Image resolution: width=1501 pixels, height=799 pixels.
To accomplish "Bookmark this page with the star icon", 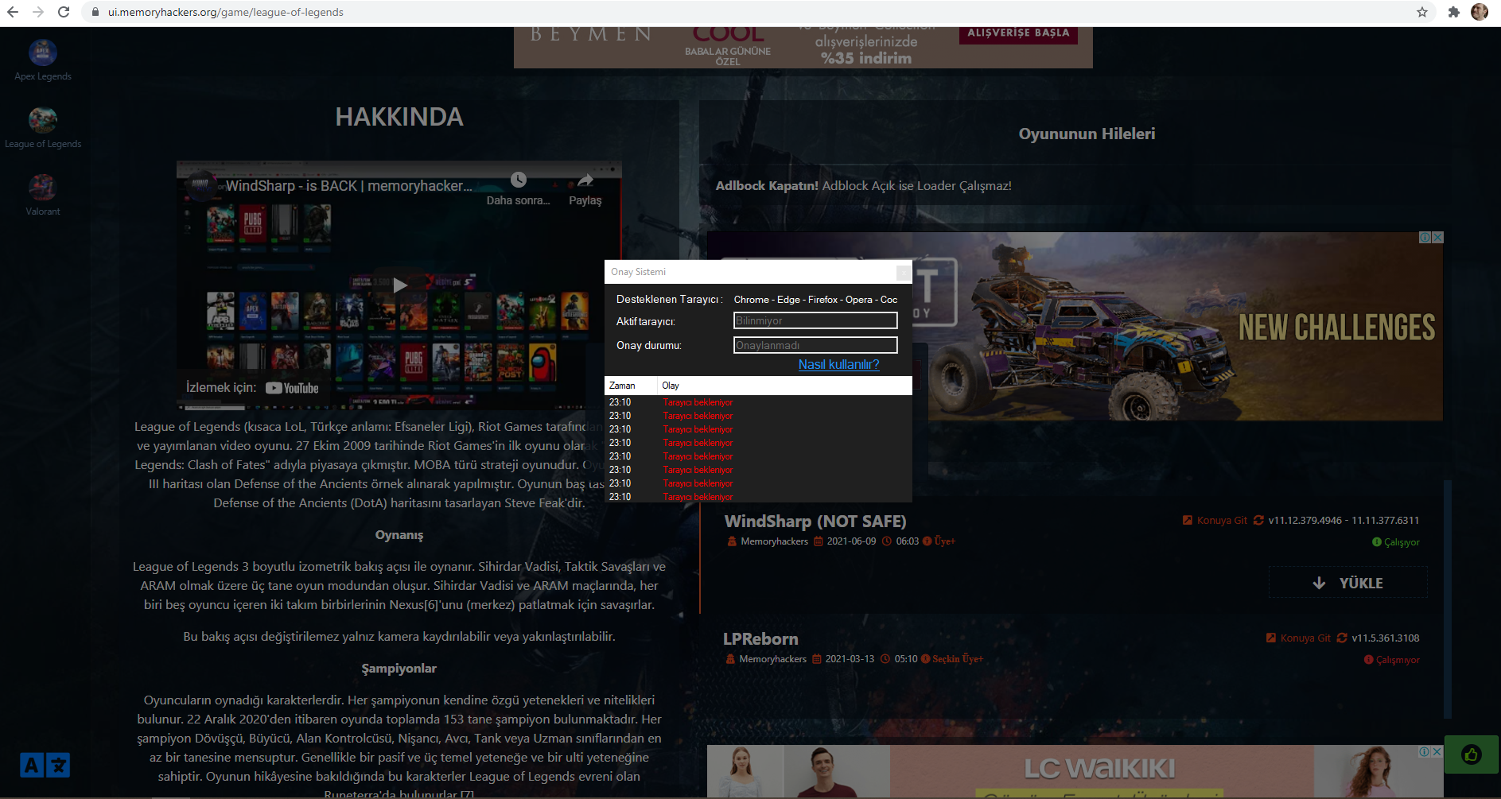I will [x=1422, y=12].
